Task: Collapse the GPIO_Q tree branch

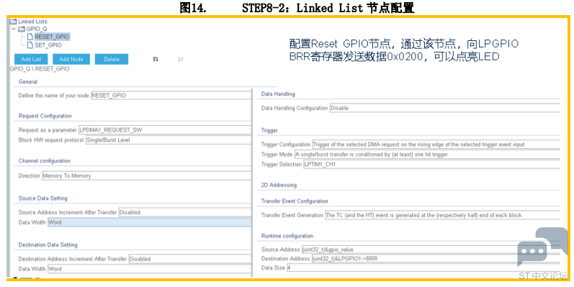Action: tap(14, 29)
